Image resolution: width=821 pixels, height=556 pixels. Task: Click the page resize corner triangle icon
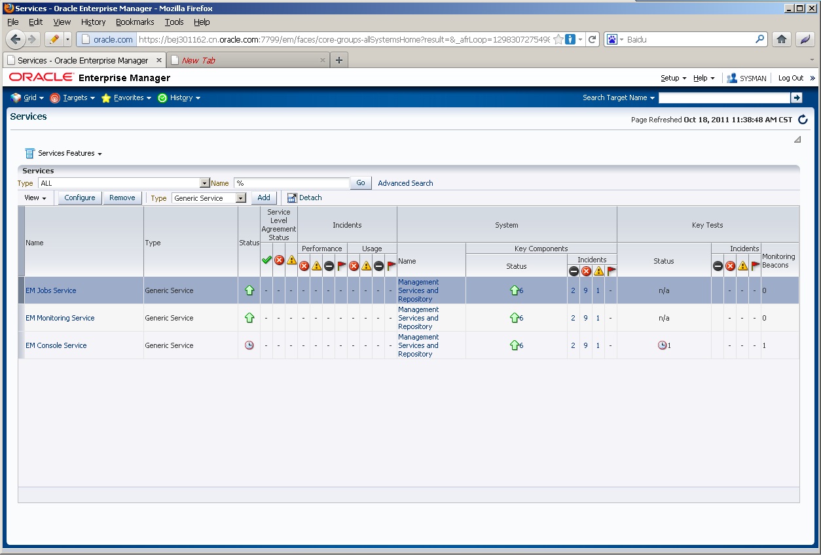(x=797, y=139)
